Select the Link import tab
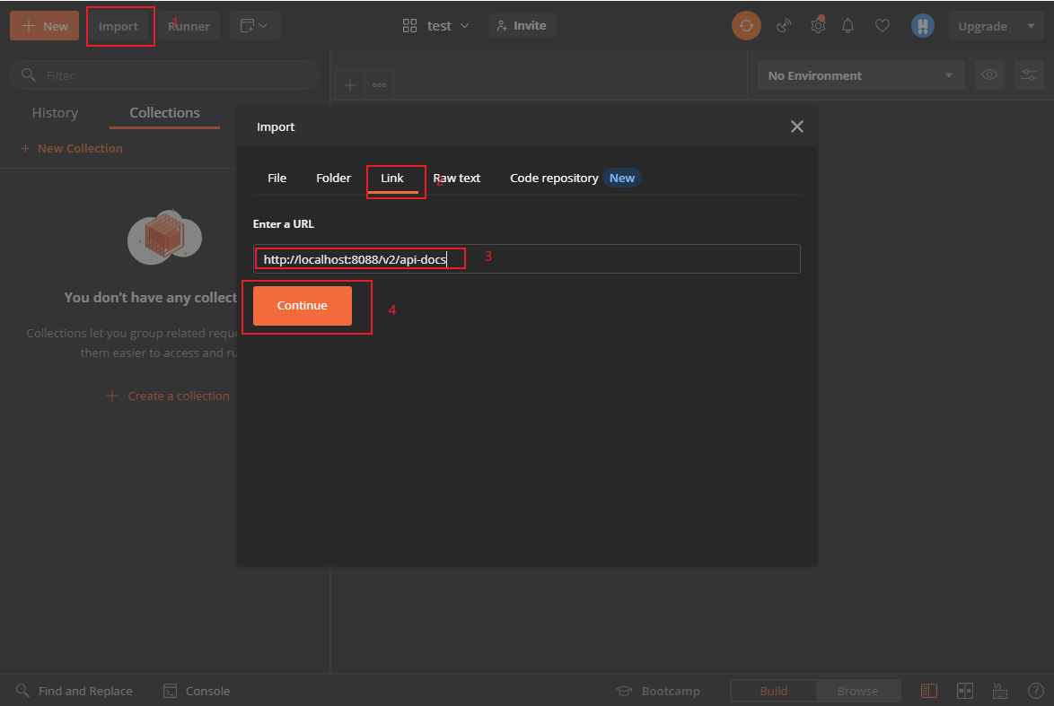Viewport: 1054px width, 706px height. (392, 178)
